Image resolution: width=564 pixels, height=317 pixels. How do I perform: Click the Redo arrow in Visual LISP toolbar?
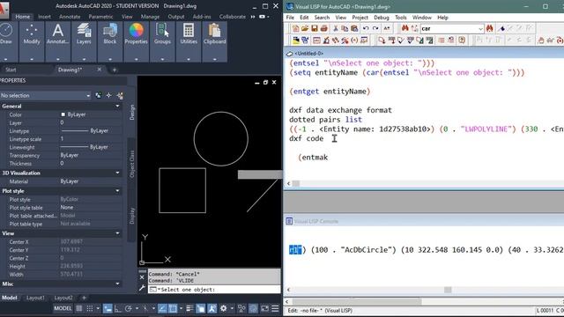click(x=375, y=28)
